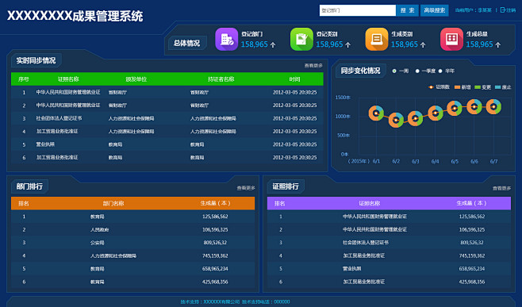
Task: Click the donut marker above 6/3
Action: (416, 118)
